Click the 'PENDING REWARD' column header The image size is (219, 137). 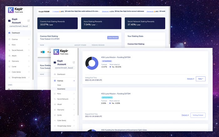98,45
